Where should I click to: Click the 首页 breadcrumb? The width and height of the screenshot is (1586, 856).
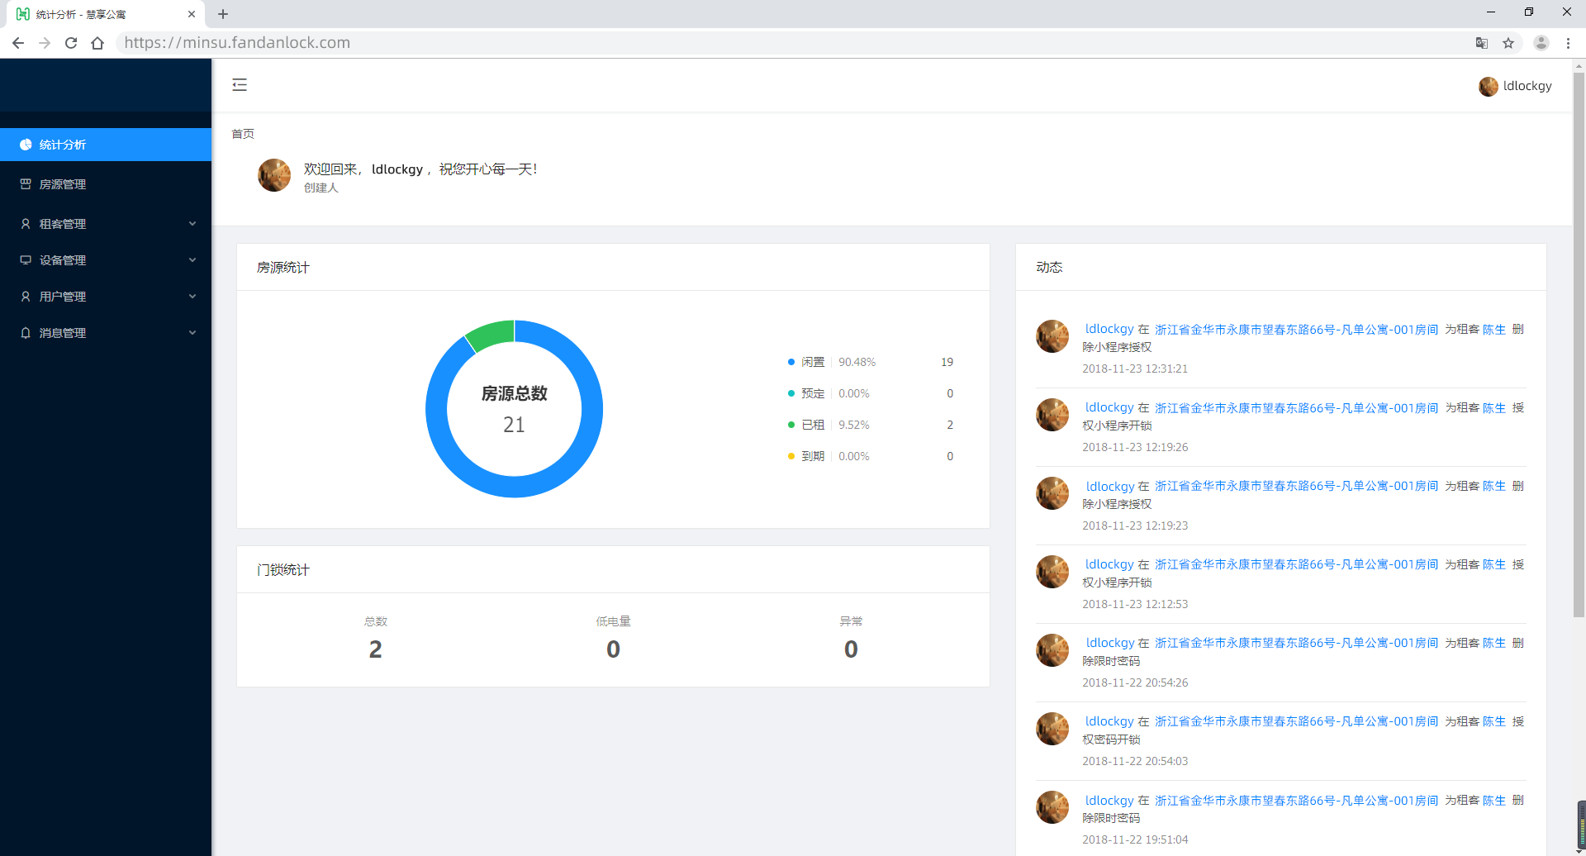243,134
